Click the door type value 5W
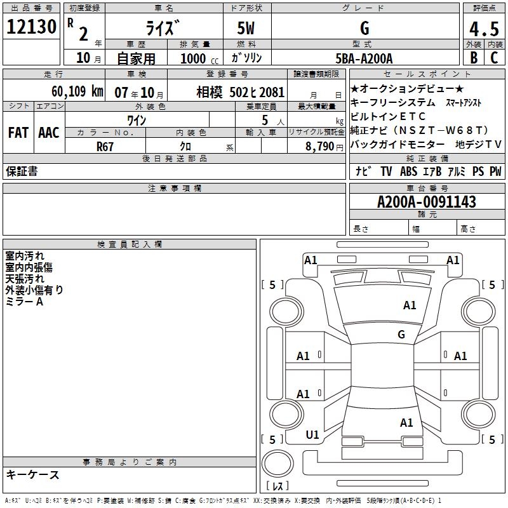 tap(246, 28)
